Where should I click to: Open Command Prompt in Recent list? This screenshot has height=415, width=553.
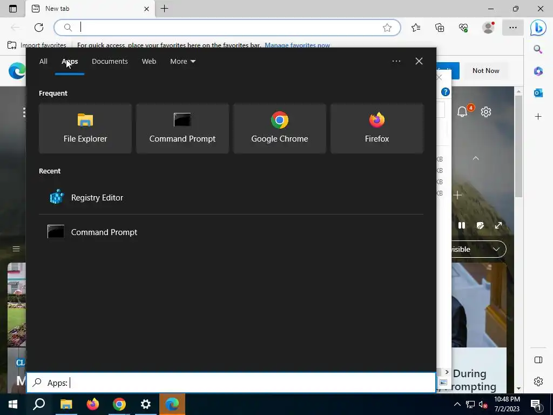point(231,232)
